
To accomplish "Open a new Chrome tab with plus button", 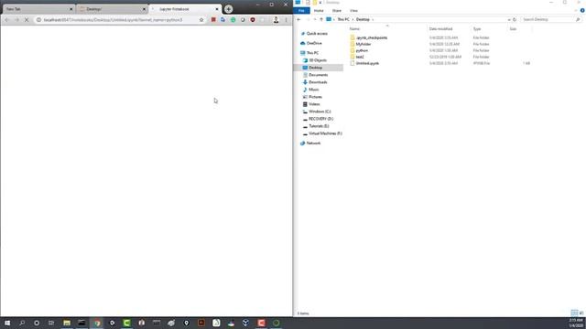I will coord(228,9).
